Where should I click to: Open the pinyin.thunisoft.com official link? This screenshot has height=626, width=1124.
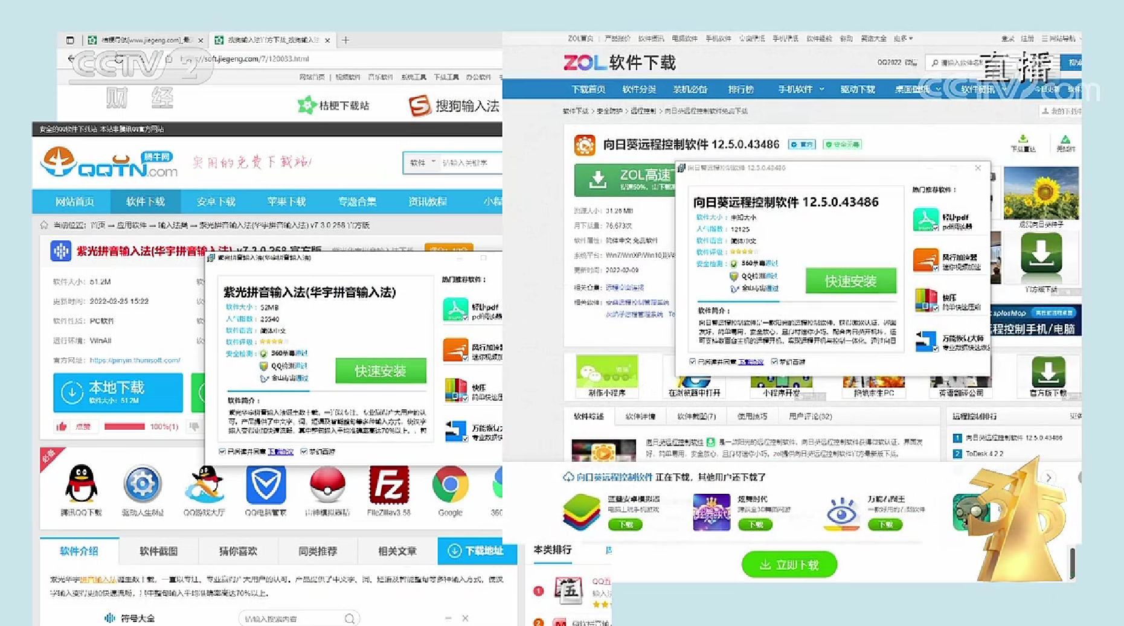[x=135, y=360]
